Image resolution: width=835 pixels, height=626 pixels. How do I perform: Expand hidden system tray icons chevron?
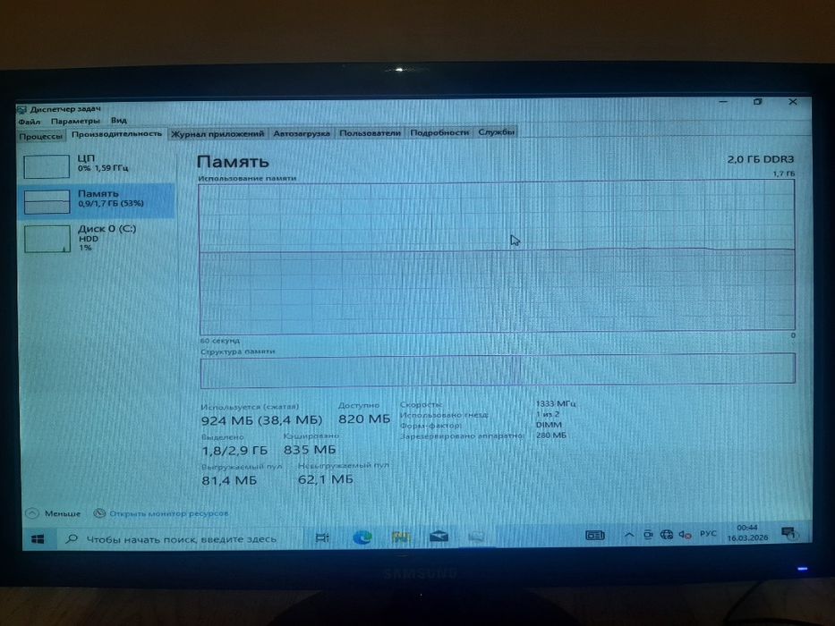(629, 535)
